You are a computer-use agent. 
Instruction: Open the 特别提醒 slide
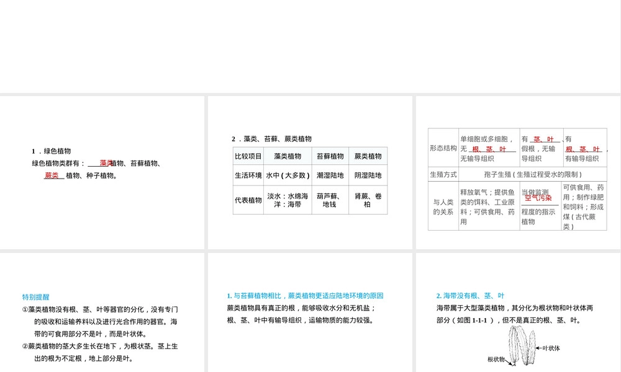[102, 312]
